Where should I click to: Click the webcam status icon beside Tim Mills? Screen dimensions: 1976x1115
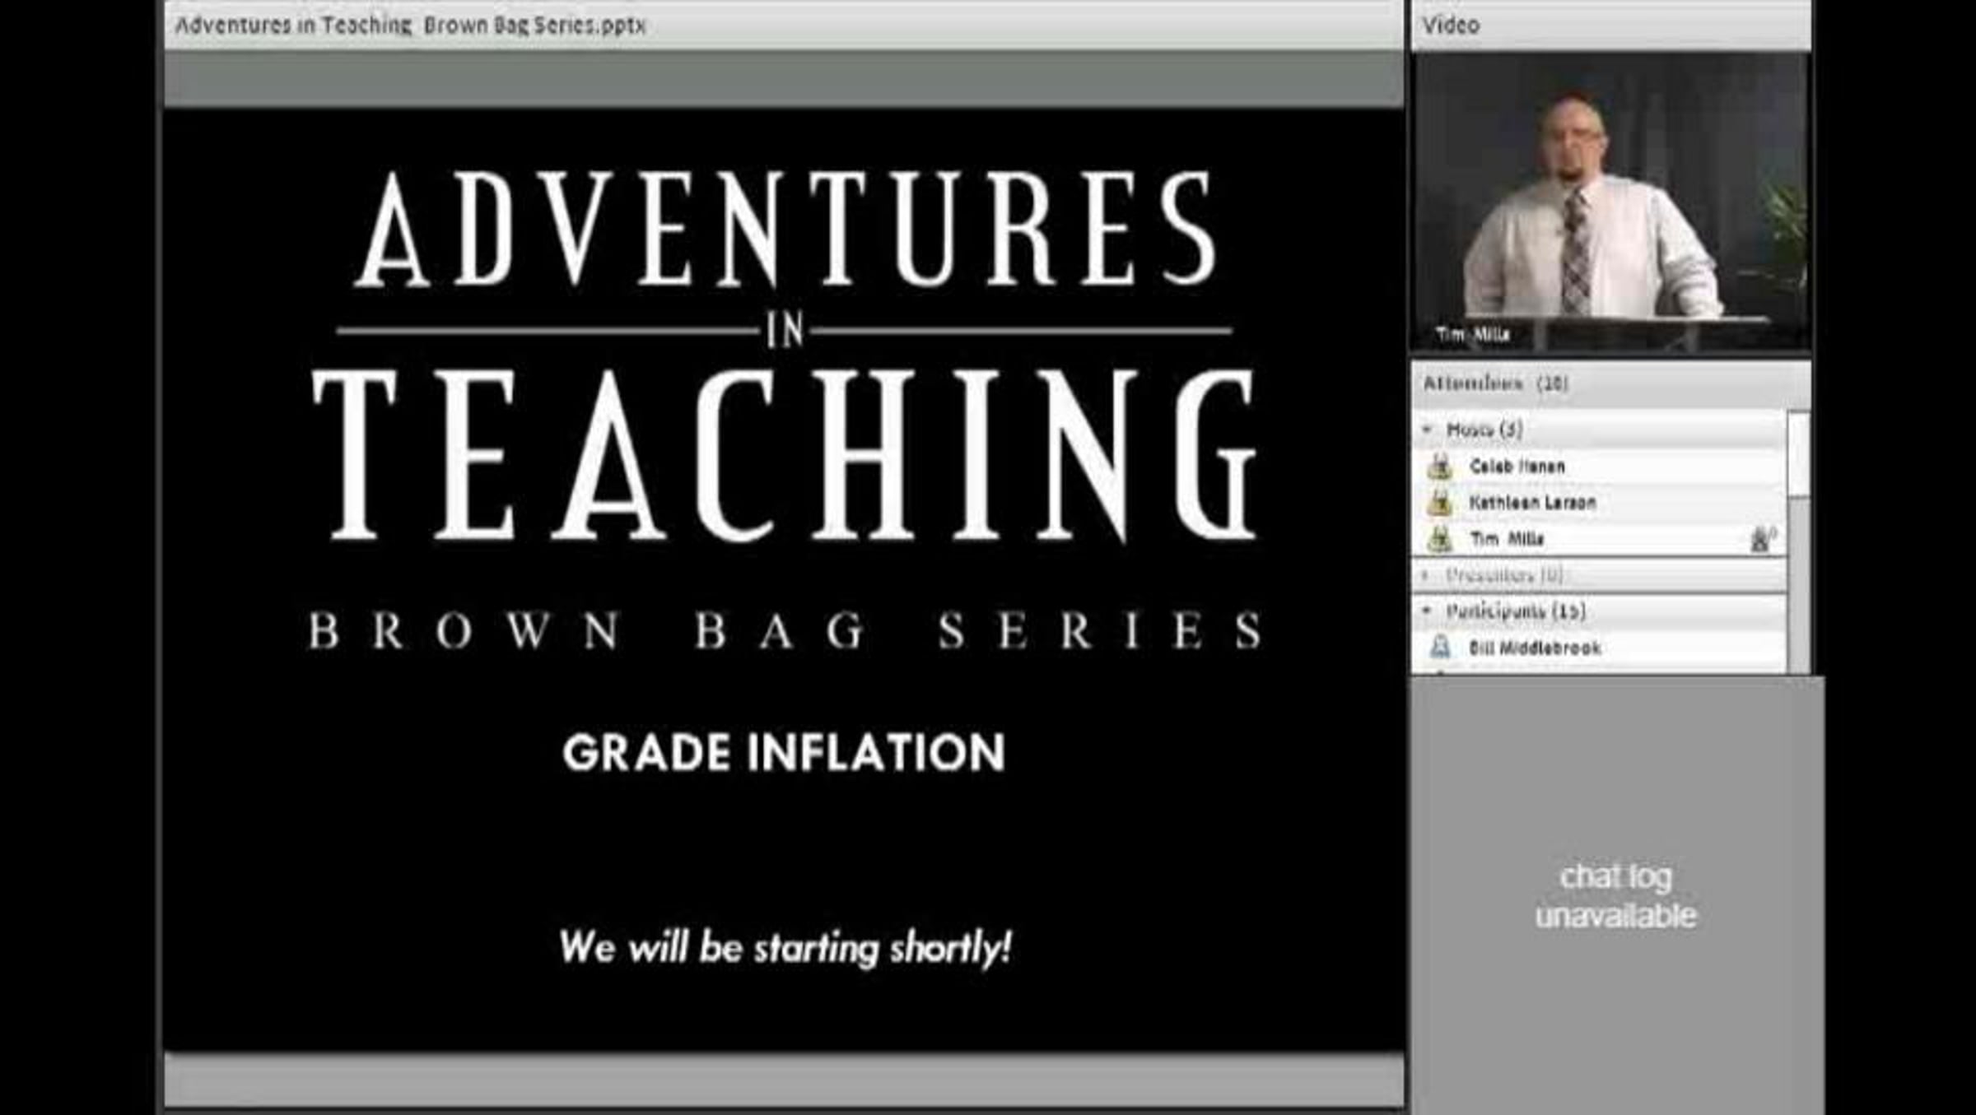point(1762,540)
